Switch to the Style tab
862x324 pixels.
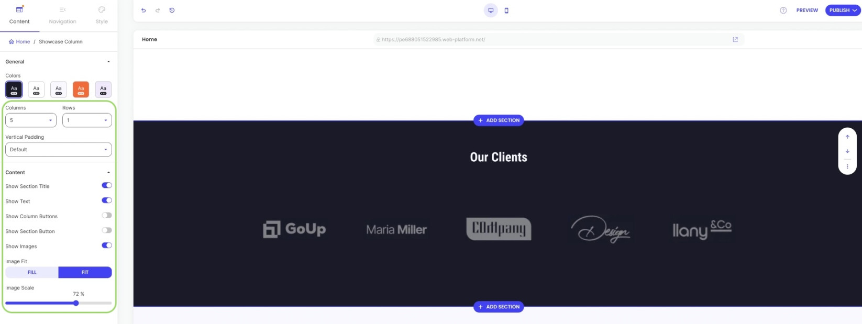tap(102, 15)
